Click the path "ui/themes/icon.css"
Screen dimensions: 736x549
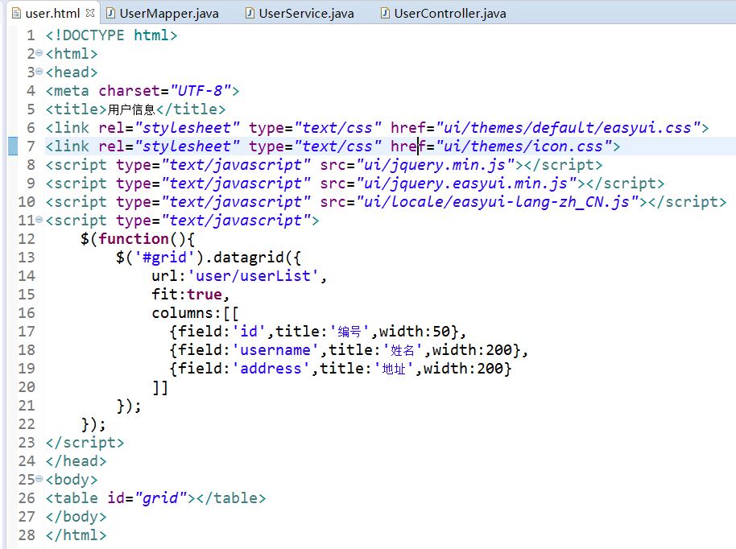[x=523, y=147]
